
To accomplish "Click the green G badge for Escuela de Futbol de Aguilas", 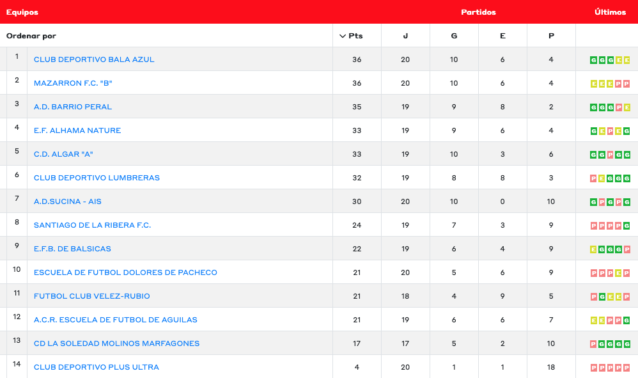I will click(627, 320).
